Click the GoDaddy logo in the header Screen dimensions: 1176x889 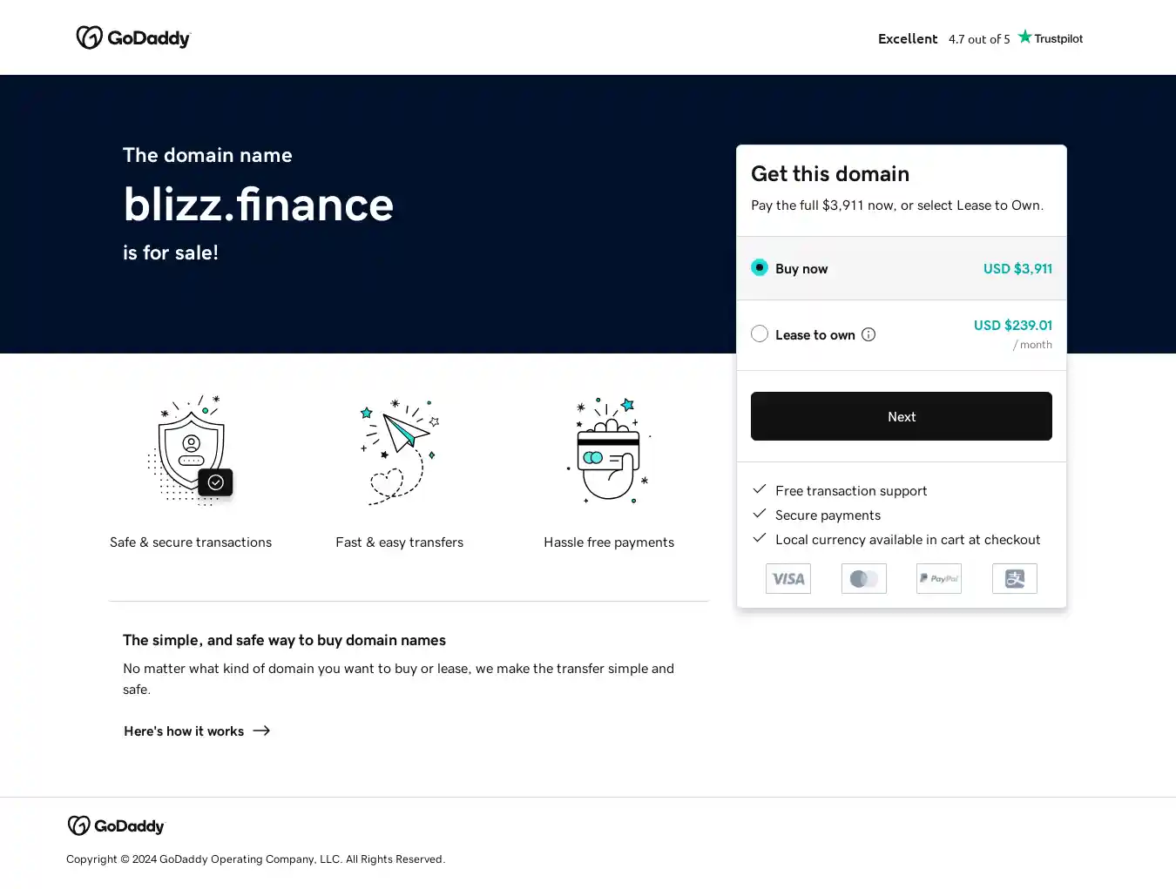[133, 37]
